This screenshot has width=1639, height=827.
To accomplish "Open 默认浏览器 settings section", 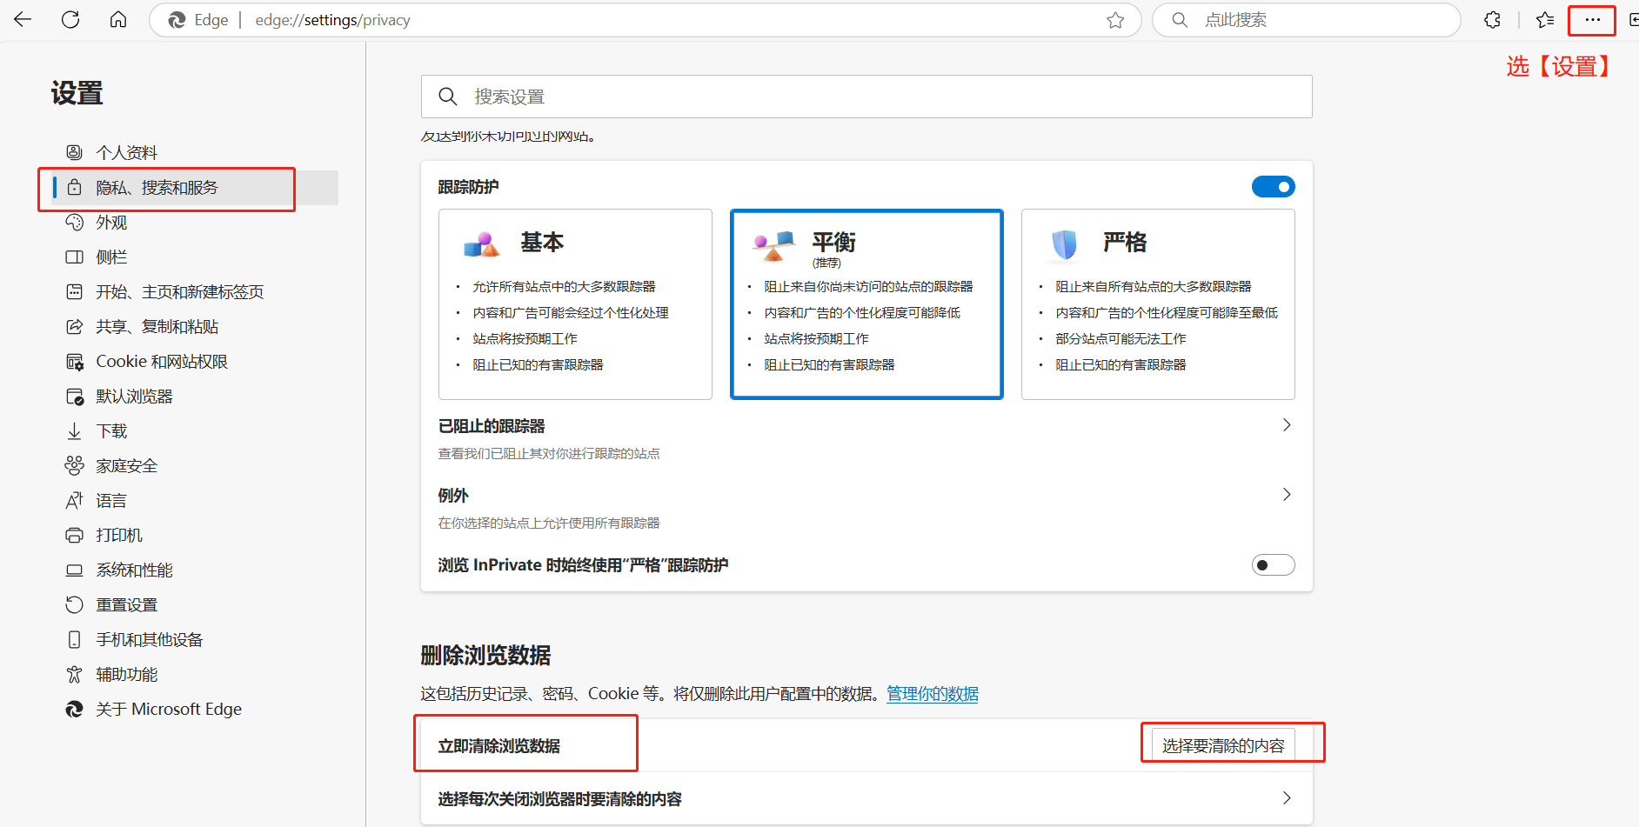I will [134, 396].
